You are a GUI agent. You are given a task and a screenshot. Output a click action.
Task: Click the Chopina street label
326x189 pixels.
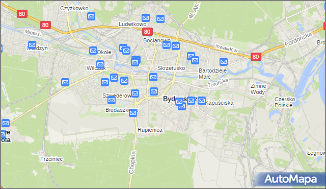[x=132, y=162]
